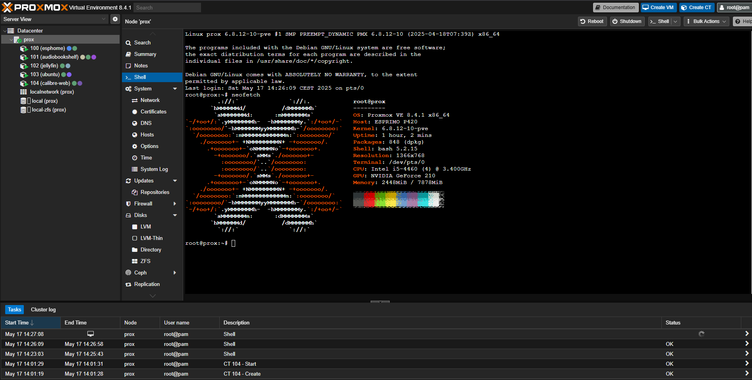Click Create CT

coord(697,8)
